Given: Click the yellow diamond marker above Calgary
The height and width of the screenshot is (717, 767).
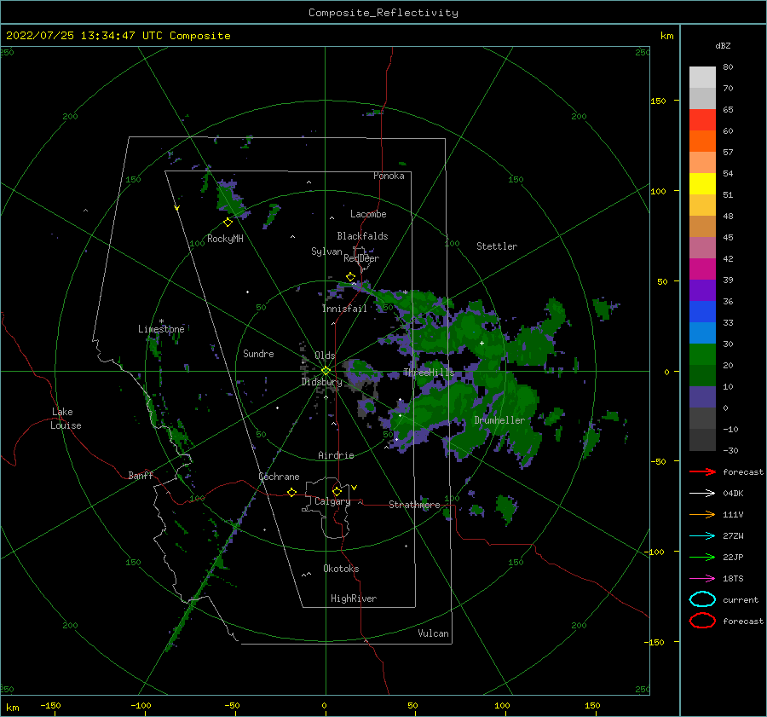Looking at the screenshot, I should point(337,491).
